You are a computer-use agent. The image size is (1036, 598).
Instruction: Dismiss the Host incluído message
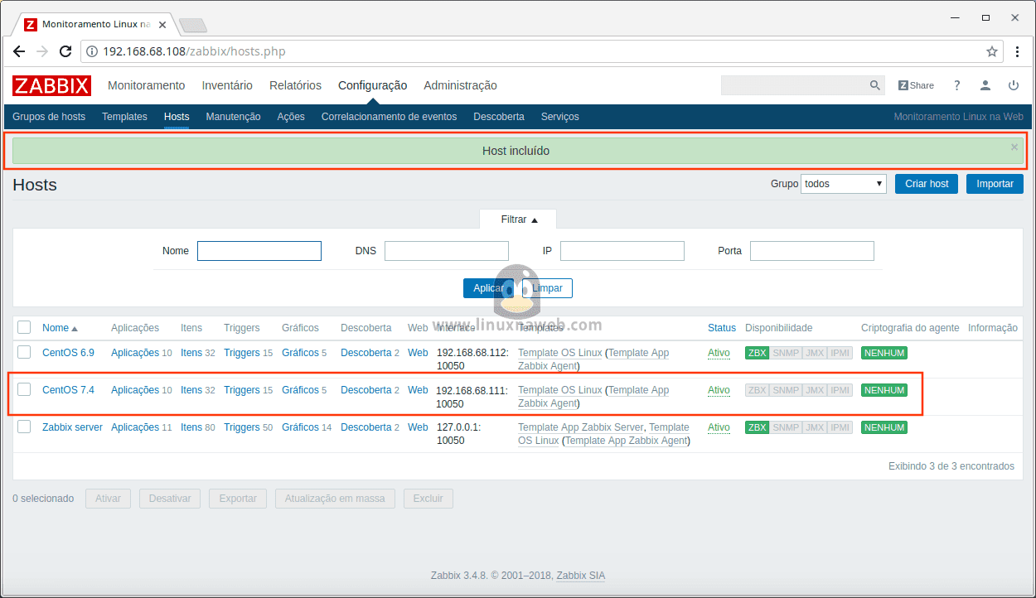coord(1014,147)
